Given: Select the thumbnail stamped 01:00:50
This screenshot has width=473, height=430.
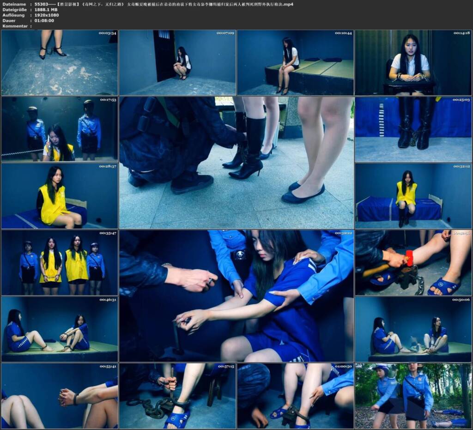Looking at the screenshot, I should (295, 396).
